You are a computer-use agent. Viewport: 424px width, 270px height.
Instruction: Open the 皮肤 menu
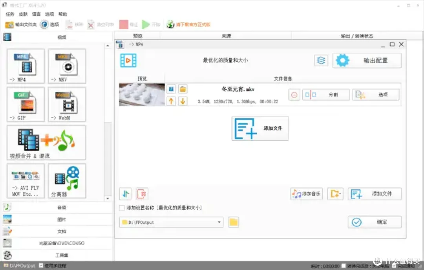(x=23, y=14)
